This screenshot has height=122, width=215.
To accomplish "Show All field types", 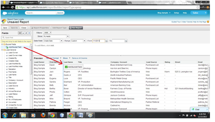I will [20, 33].
